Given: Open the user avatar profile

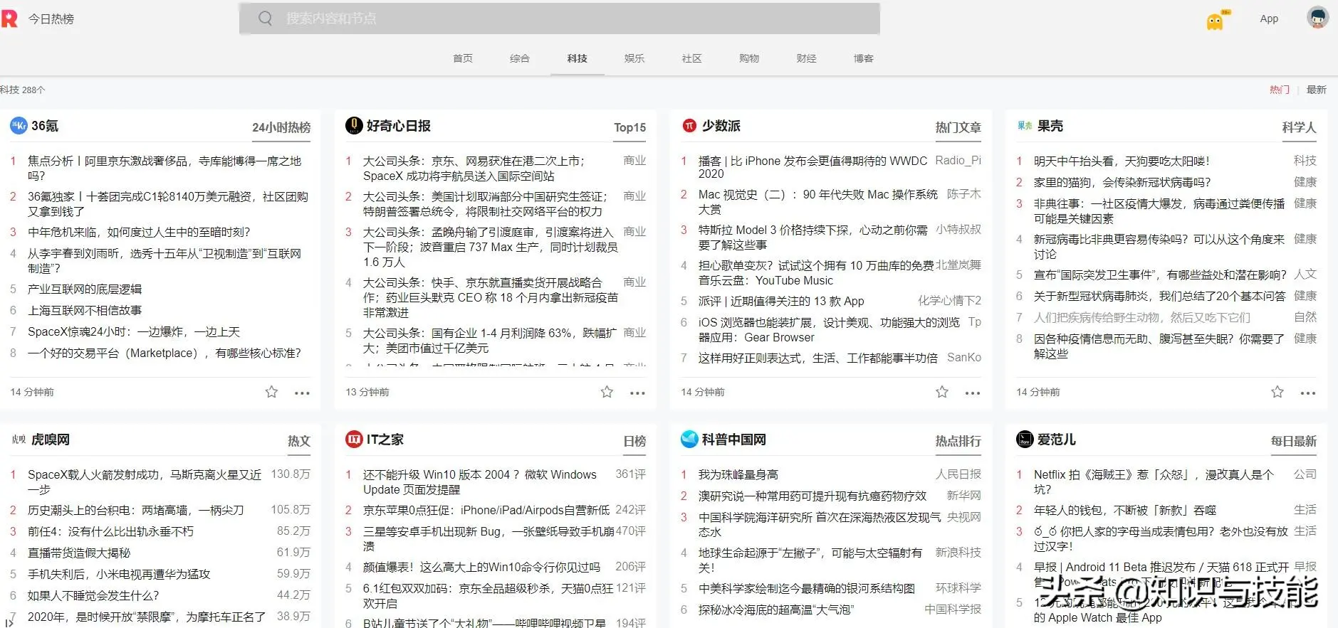Looking at the screenshot, I should pos(1317,17).
